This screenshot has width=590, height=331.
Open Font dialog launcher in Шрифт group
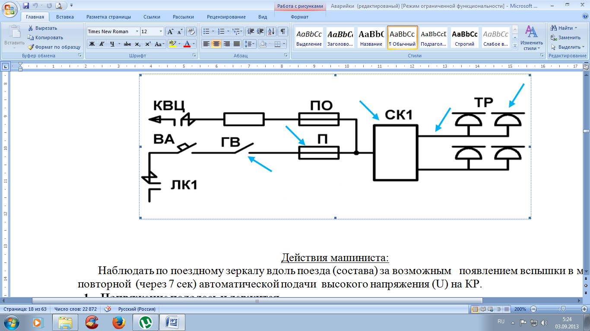(x=194, y=56)
